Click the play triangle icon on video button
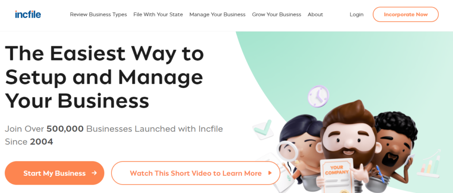The height and width of the screenshot is (193, 453). (x=270, y=173)
